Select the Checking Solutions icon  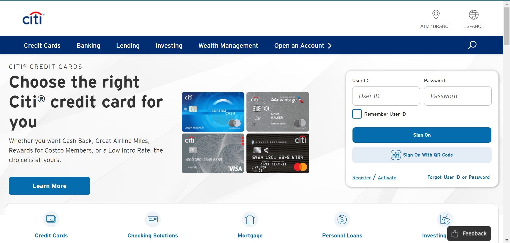coord(153,219)
